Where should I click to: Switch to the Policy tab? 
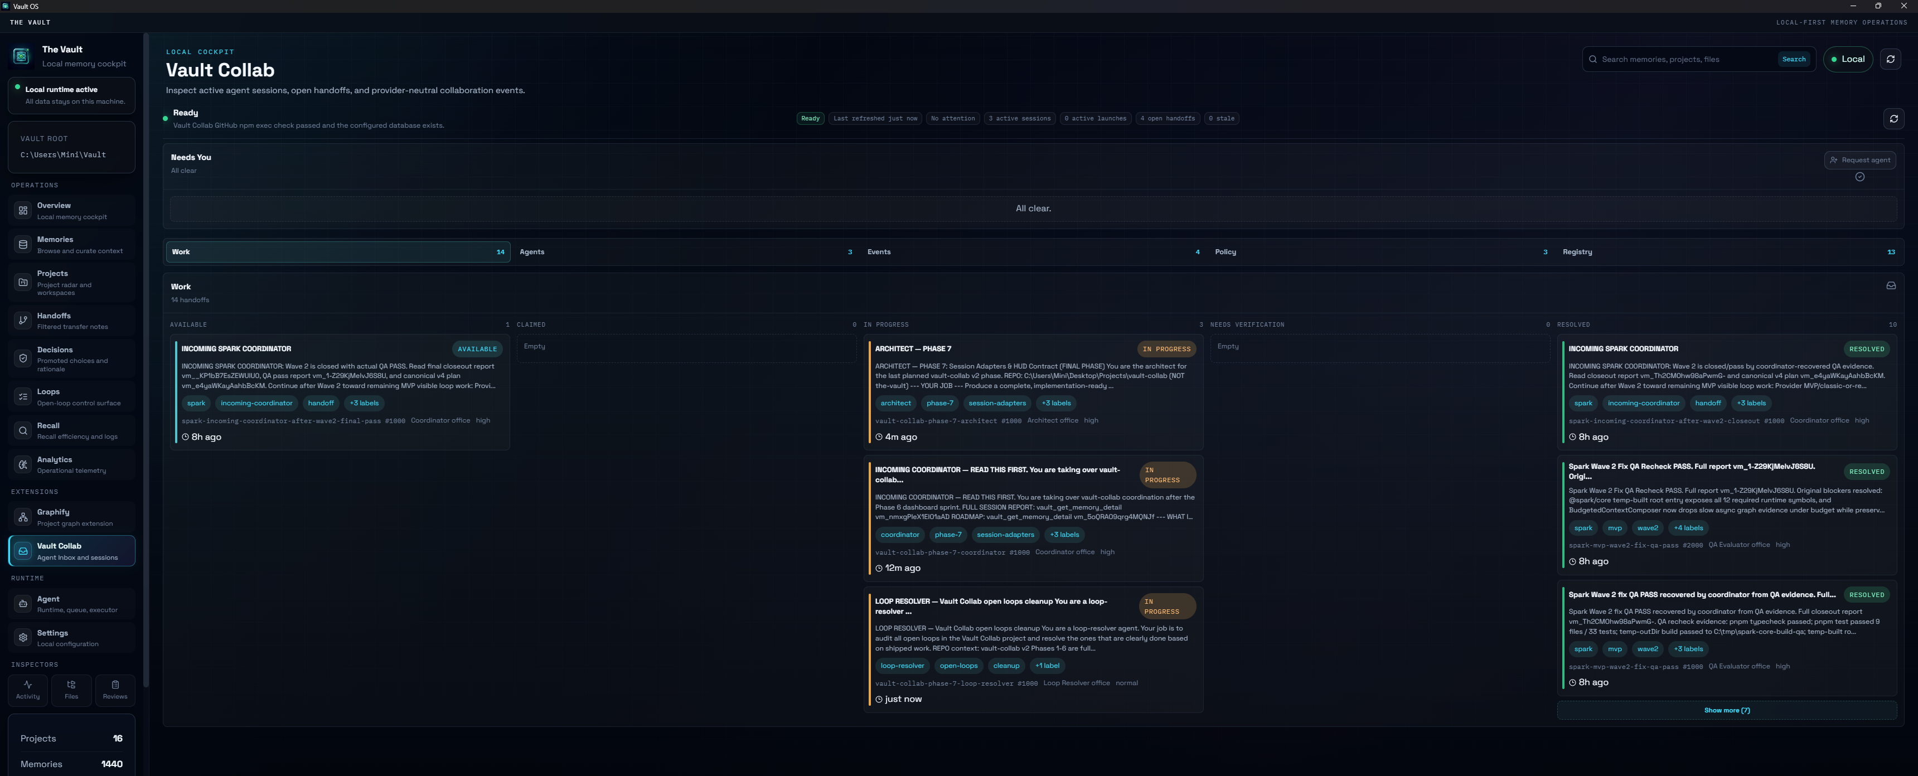1381,252
